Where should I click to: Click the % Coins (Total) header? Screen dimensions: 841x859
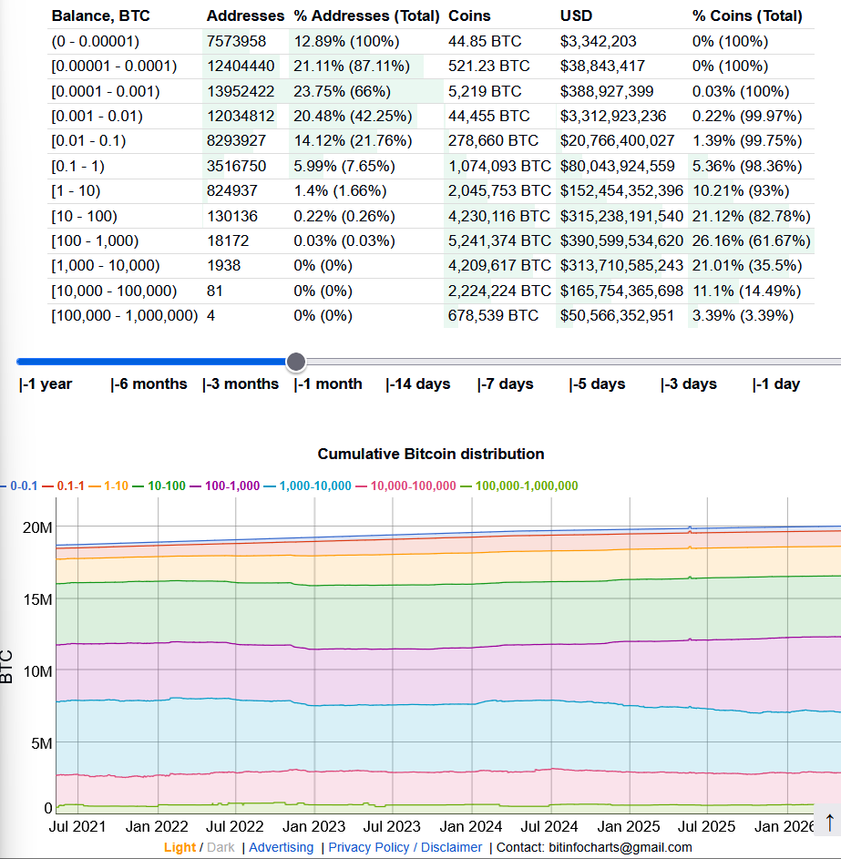(x=747, y=15)
